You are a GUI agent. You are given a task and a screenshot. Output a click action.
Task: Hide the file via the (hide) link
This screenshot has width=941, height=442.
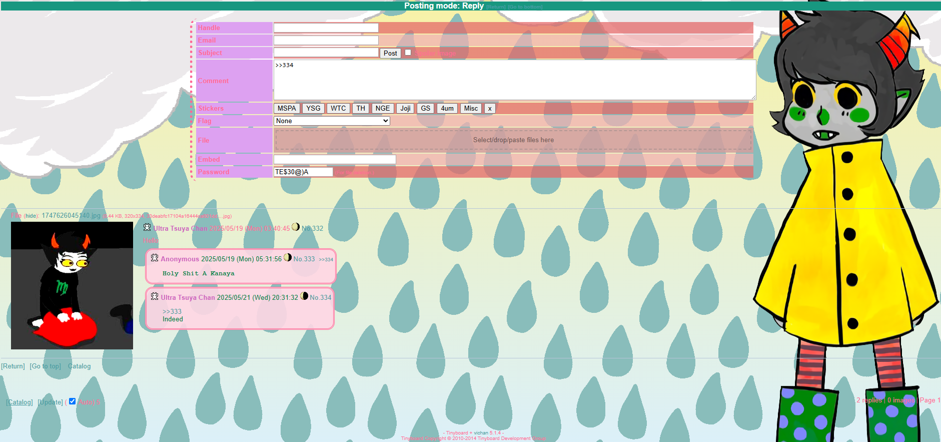[31, 216]
